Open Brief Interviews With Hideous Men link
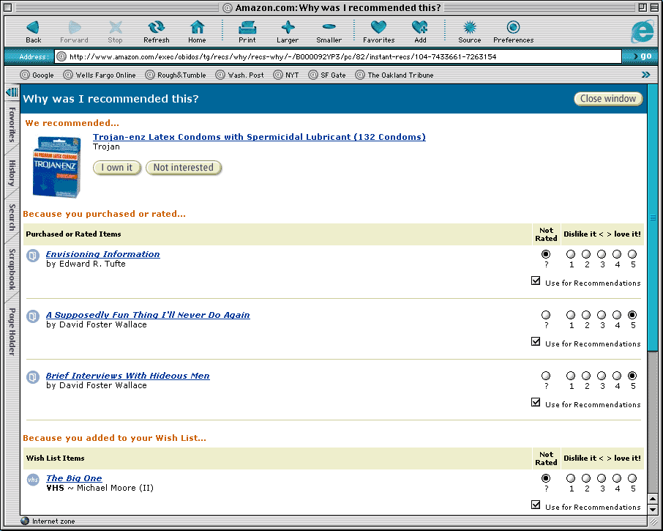The width and height of the screenshot is (663, 531). (127, 376)
